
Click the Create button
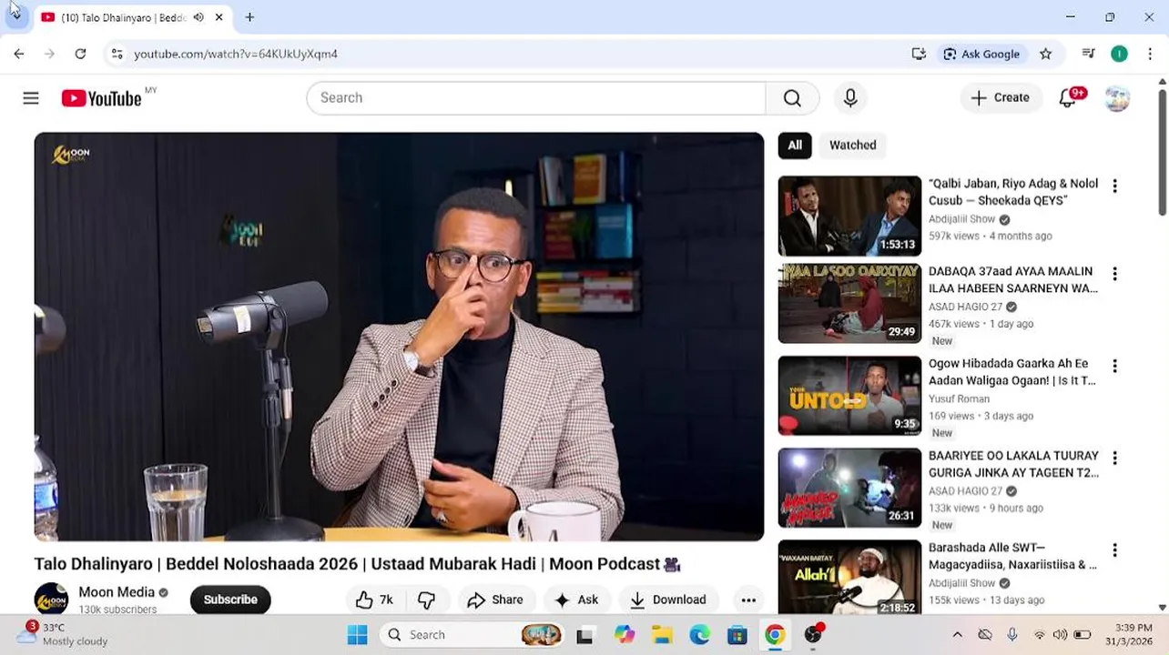click(1001, 98)
